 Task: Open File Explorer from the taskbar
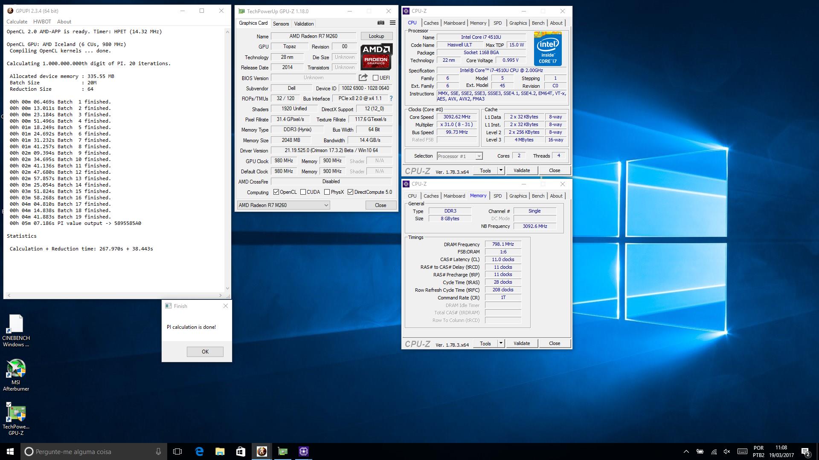pyautogui.click(x=220, y=451)
